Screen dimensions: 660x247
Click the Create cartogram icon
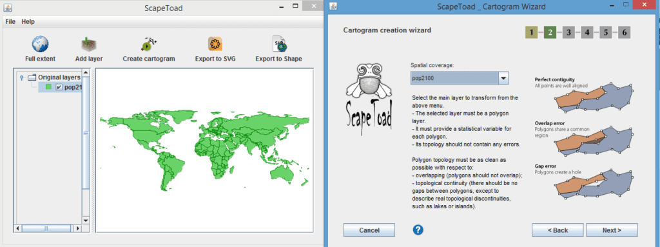coord(149,44)
